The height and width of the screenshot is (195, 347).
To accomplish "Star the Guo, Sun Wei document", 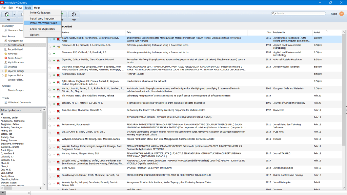I will tap(49, 111).
